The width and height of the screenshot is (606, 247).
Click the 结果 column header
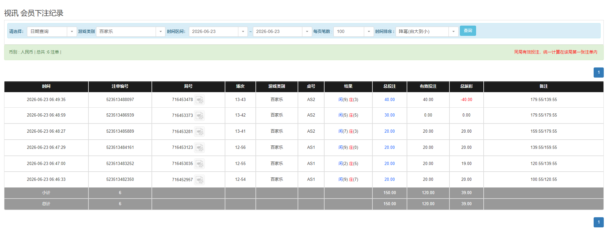(x=348, y=86)
